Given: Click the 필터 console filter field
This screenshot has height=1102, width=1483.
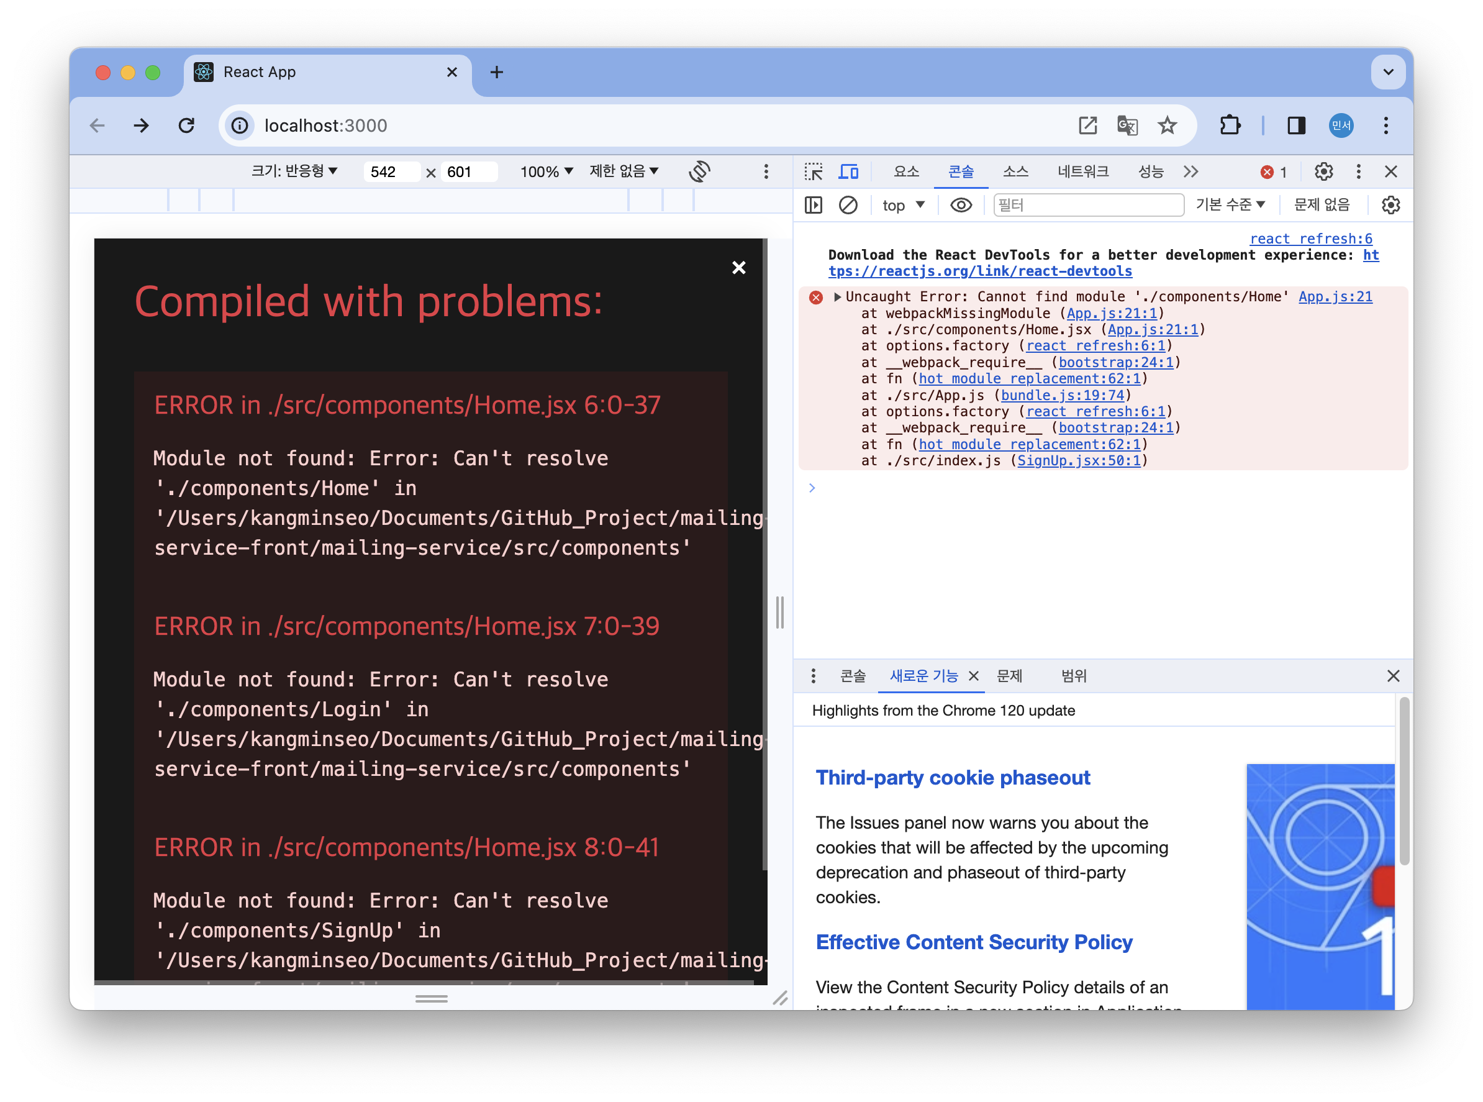Looking at the screenshot, I should 1088,205.
